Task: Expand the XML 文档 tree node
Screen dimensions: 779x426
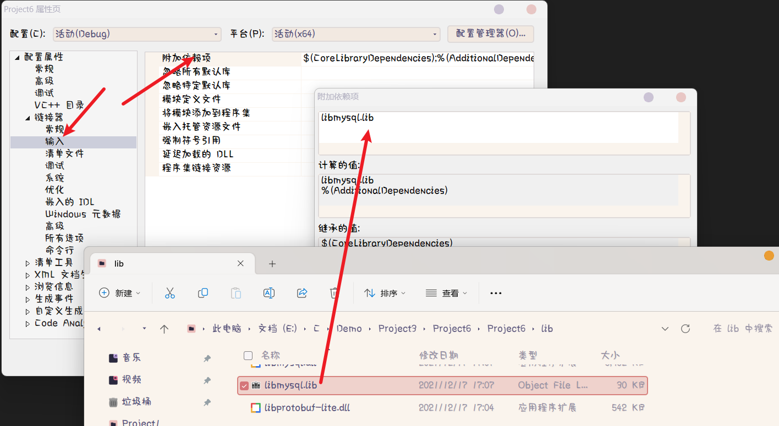Action: (x=28, y=275)
